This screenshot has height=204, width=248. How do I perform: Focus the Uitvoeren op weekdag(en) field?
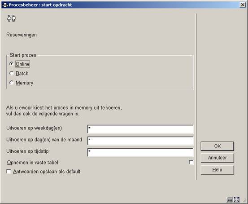tap(140, 129)
